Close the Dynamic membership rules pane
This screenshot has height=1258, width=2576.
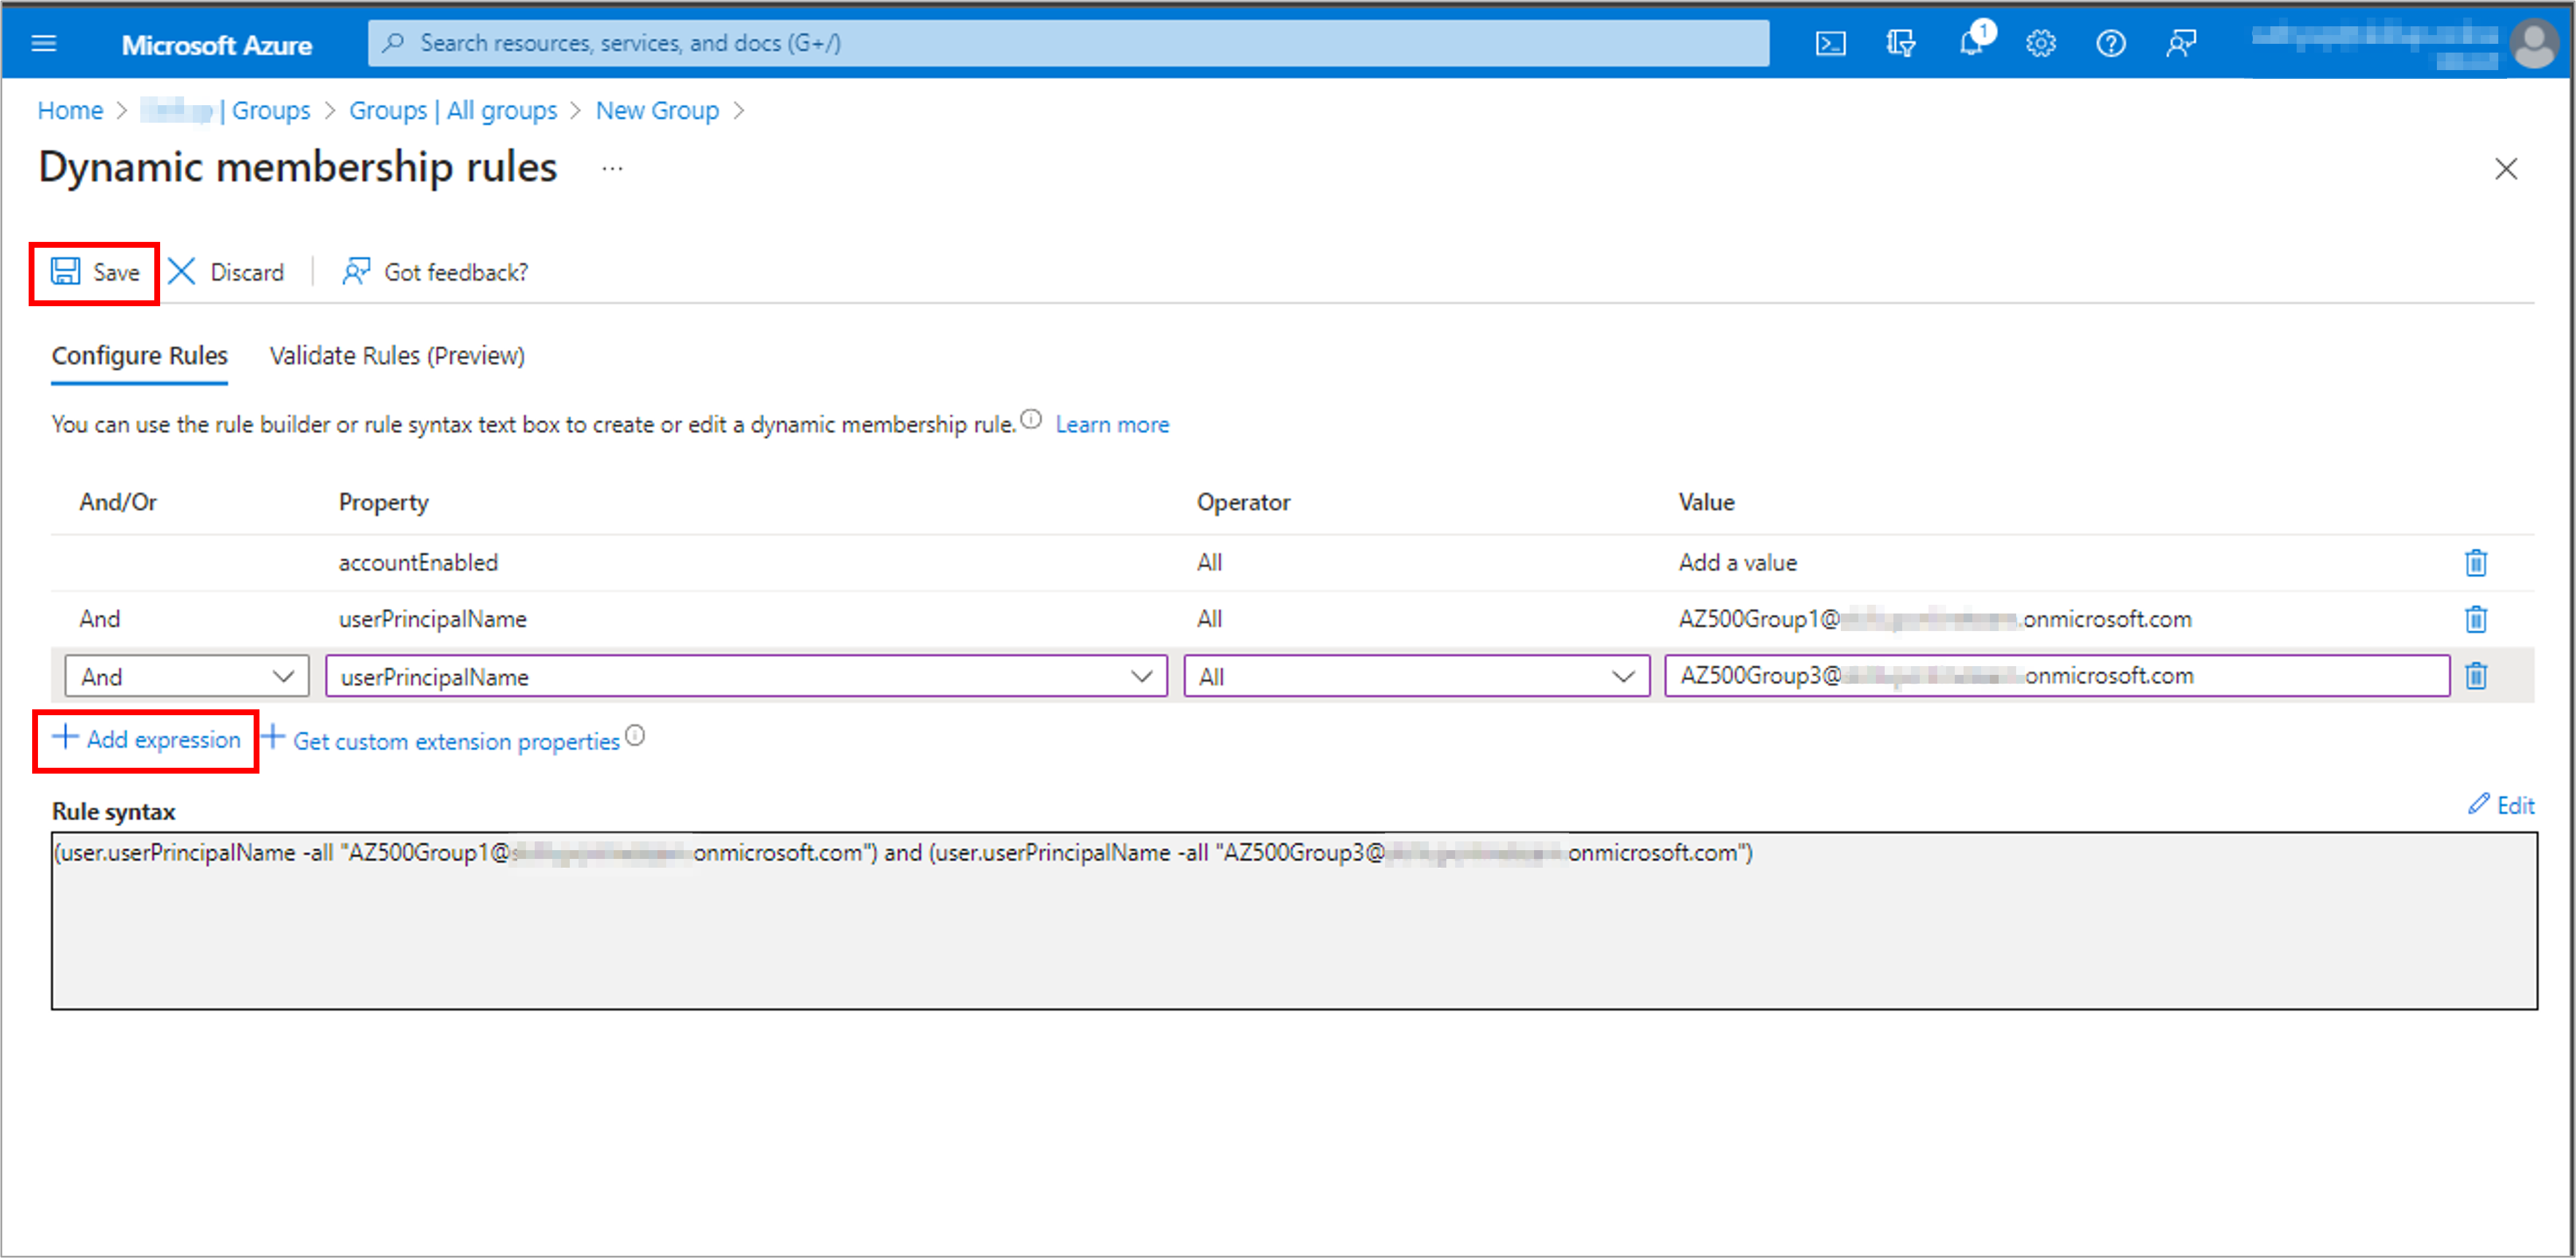(2505, 169)
